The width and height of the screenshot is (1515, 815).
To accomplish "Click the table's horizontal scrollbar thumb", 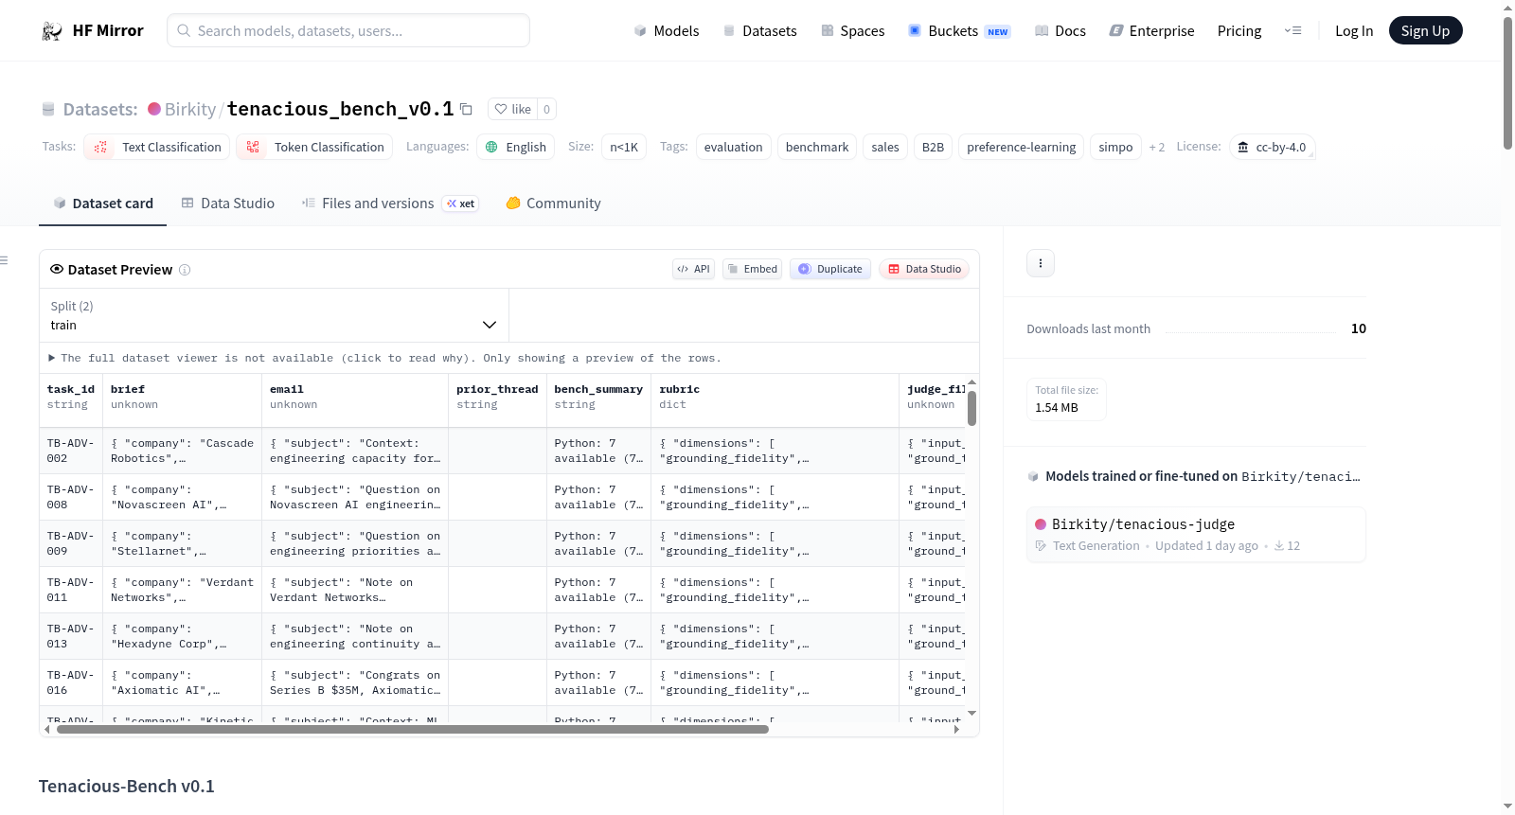I will pyautogui.click(x=413, y=730).
